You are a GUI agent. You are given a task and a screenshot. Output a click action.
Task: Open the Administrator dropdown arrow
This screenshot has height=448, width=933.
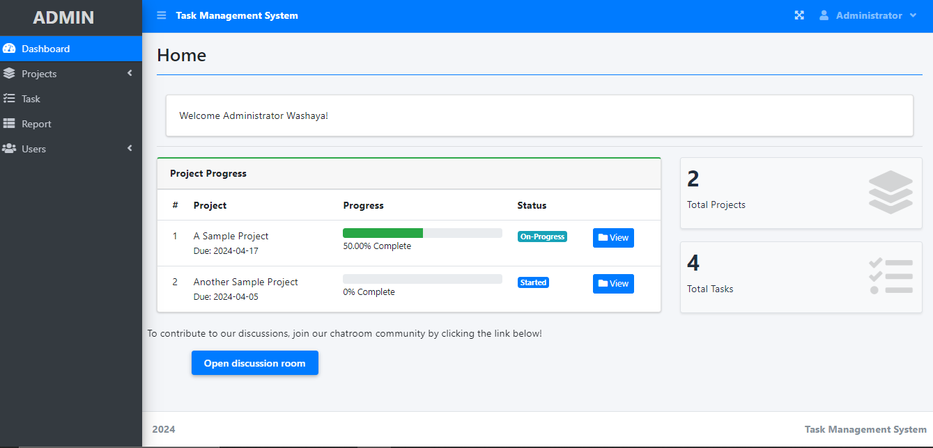coord(913,15)
